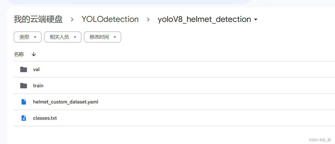Sort by the 名称 column header
The width and height of the screenshot is (335, 144).
click(19, 54)
